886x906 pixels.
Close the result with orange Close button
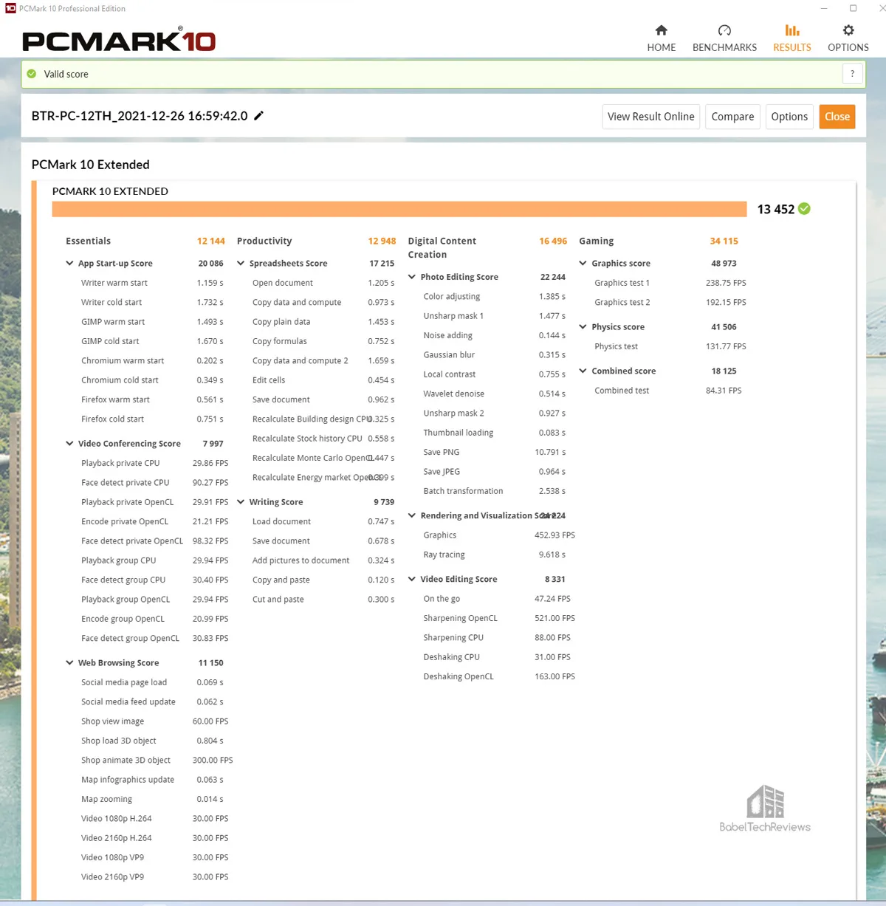[837, 117]
